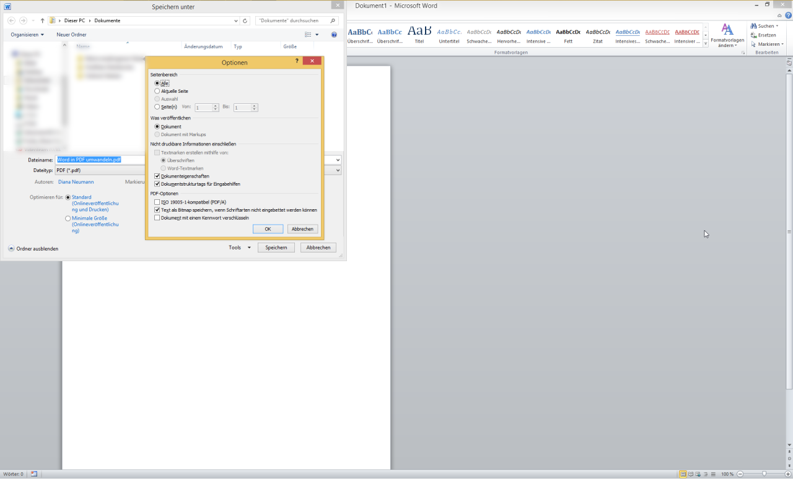This screenshot has width=793, height=479.
Task: Click the proofing status icon in status bar
Action: 34,474
